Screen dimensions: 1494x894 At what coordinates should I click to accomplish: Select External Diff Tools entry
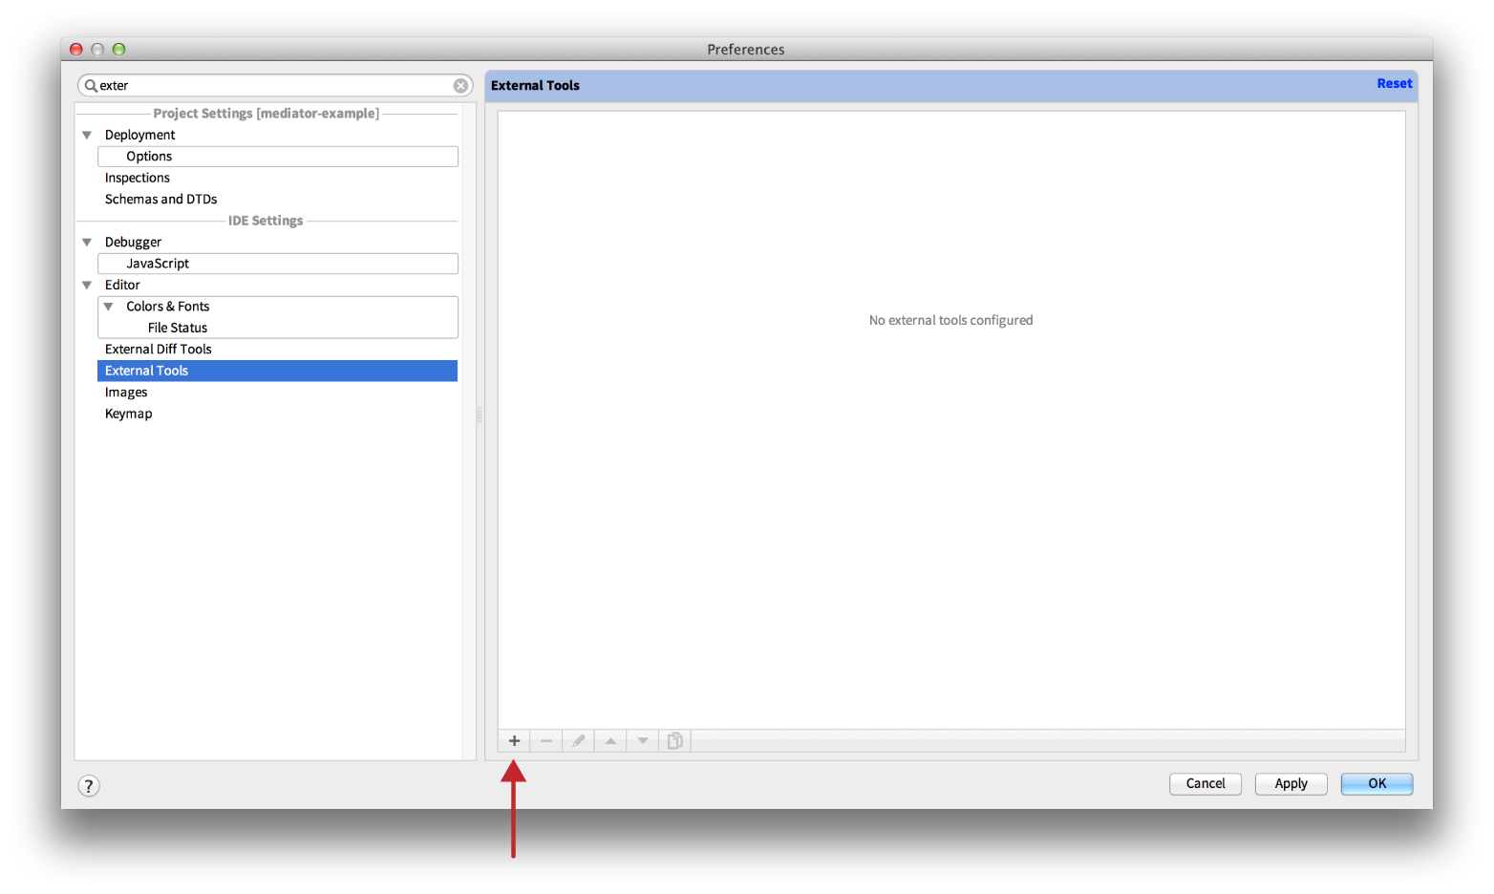pos(159,350)
